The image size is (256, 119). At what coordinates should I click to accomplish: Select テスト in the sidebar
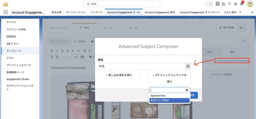point(20,58)
